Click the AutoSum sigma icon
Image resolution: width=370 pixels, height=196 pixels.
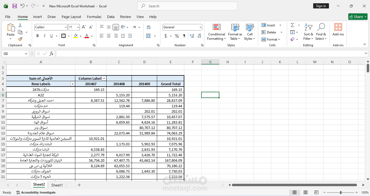[293, 25]
